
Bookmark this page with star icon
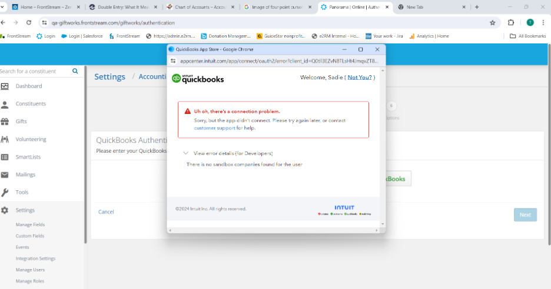[493, 22]
